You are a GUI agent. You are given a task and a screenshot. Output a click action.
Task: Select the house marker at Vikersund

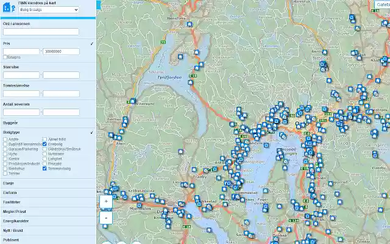pyautogui.click(x=133, y=101)
